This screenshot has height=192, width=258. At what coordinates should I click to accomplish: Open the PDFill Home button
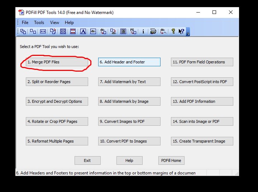pyautogui.click(x=171, y=160)
